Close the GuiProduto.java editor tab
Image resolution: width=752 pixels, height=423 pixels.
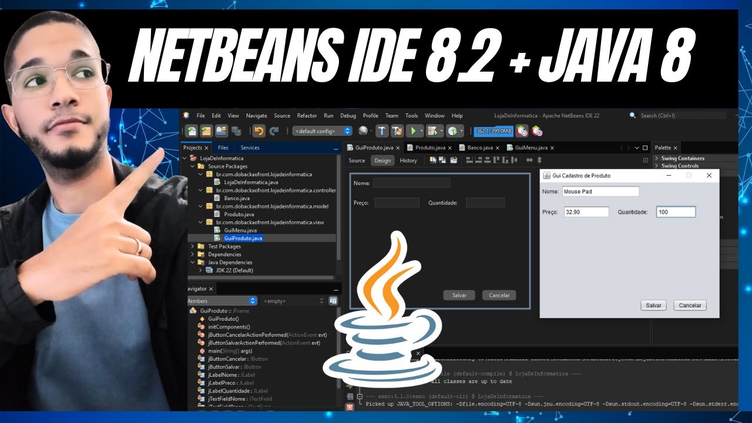coord(398,148)
